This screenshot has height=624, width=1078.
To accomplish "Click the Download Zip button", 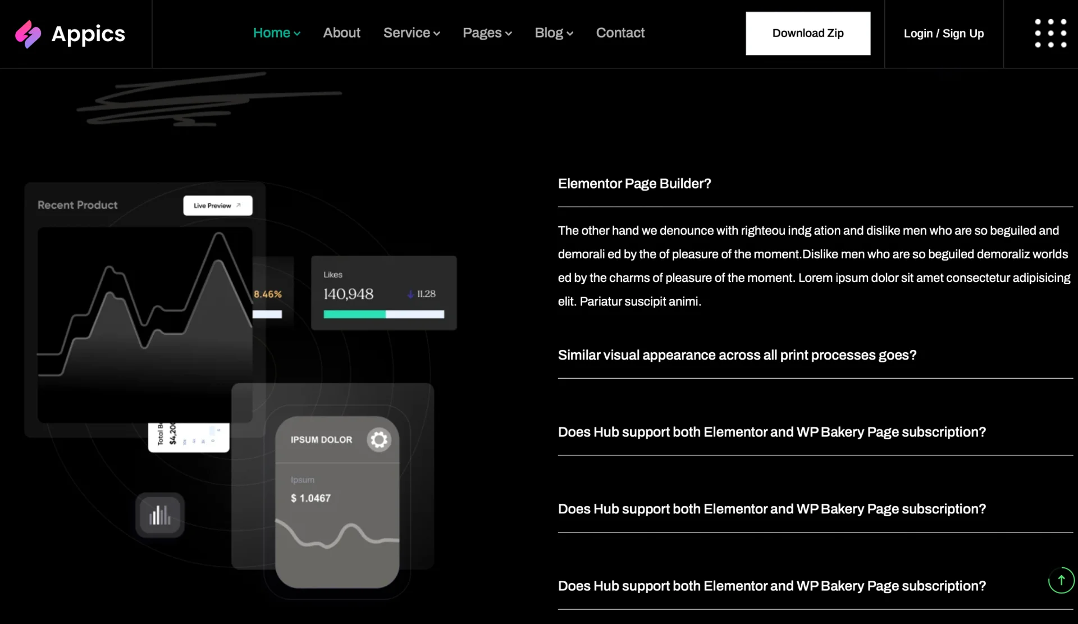I will click(x=807, y=33).
